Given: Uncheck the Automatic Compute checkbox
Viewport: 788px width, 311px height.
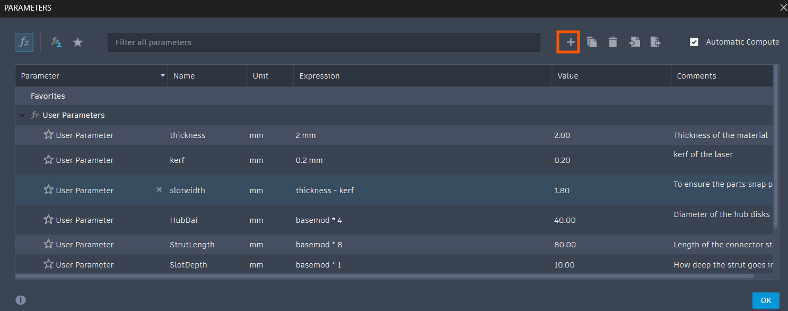Looking at the screenshot, I should pos(694,42).
